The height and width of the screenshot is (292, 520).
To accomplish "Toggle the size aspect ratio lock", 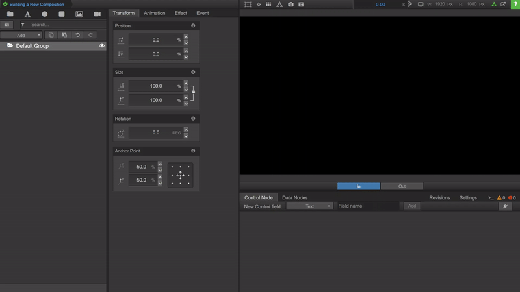I will click(x=193, y=93).
